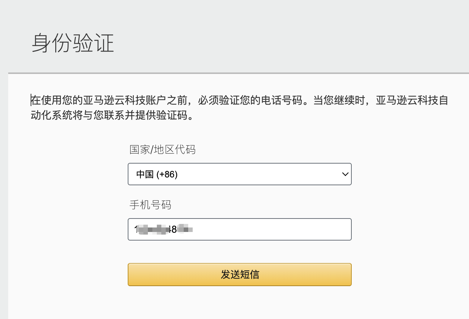The image size is (469, 319).
Task: Click the 身份验证 page heading
Action: pos(73,43)
